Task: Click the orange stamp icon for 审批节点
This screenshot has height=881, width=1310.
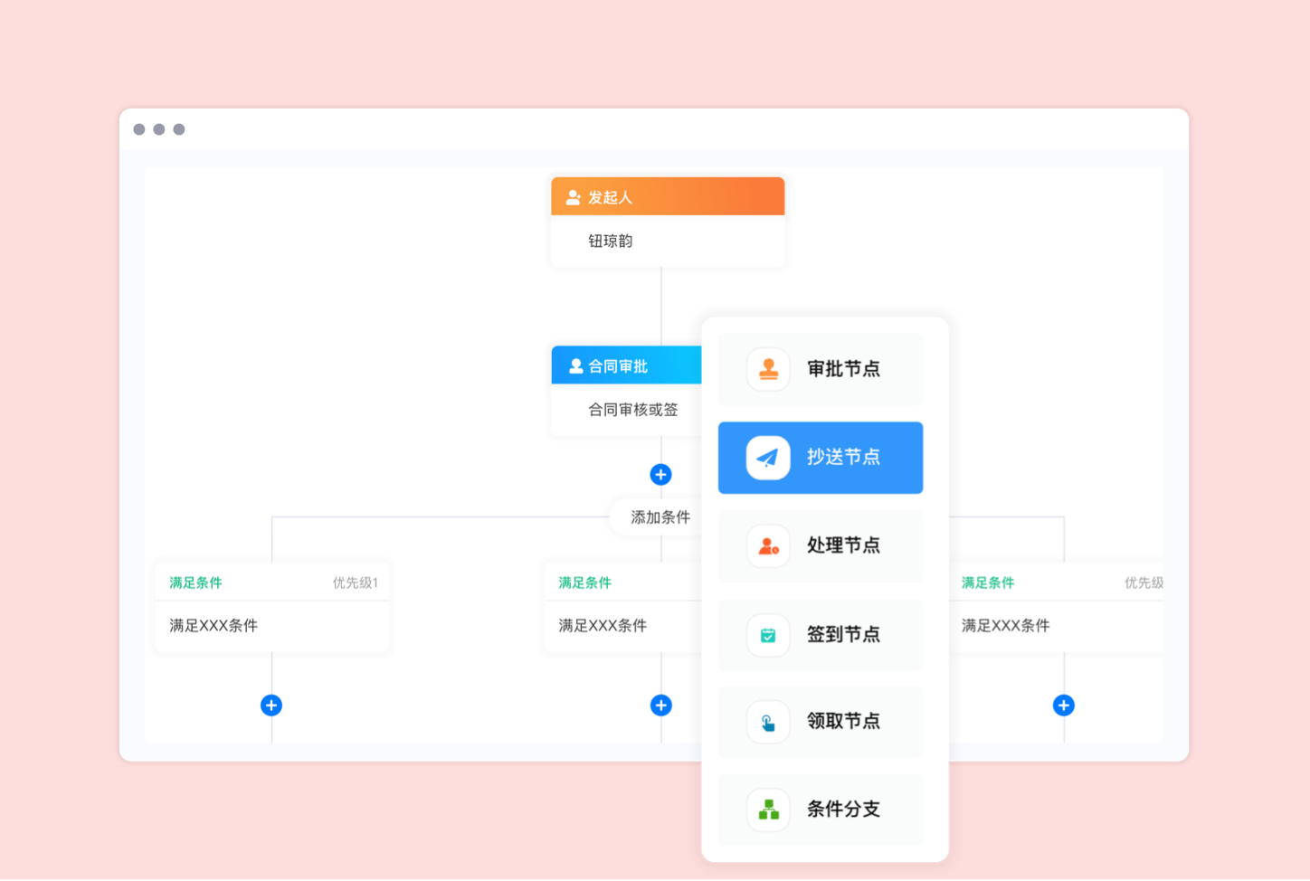Action: click(768, 369)
